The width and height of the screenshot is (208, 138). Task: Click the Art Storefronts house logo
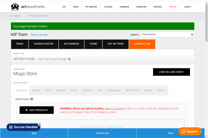15,7
